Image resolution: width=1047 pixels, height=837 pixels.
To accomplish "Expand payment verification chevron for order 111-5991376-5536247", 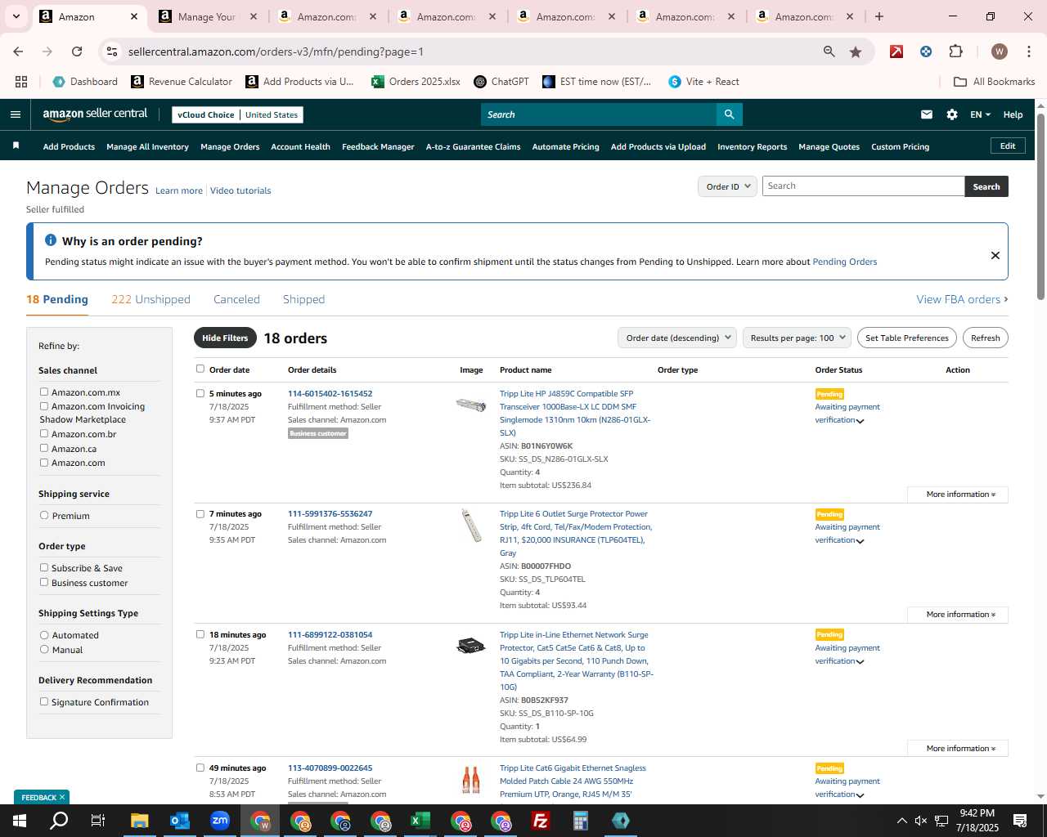I will coord(860,541).
